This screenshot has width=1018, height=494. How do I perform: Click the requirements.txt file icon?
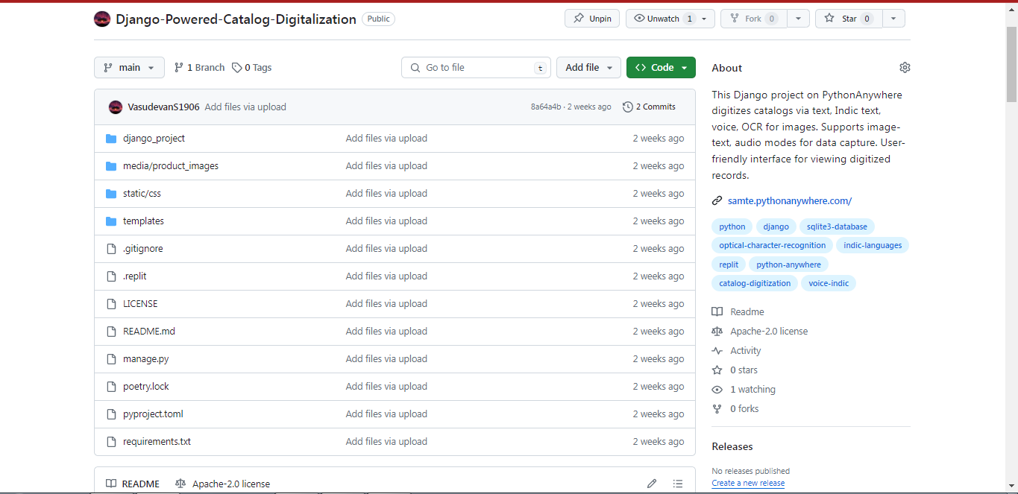(x=111, y=442)
